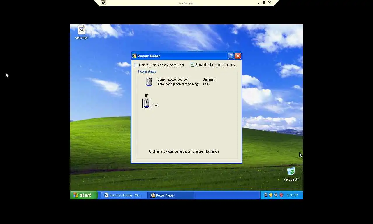Viewport: 373px width, 224px height.
Task: Select the Recycle Bin desktop icon
Action: coord(291,171)
